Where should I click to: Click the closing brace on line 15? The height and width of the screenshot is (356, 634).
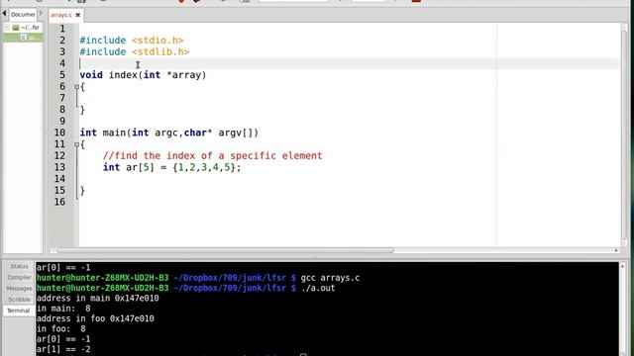tap(82, 191)
